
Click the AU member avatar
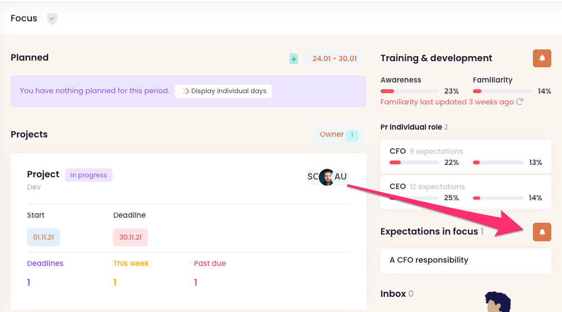click(x=341, y=177)
